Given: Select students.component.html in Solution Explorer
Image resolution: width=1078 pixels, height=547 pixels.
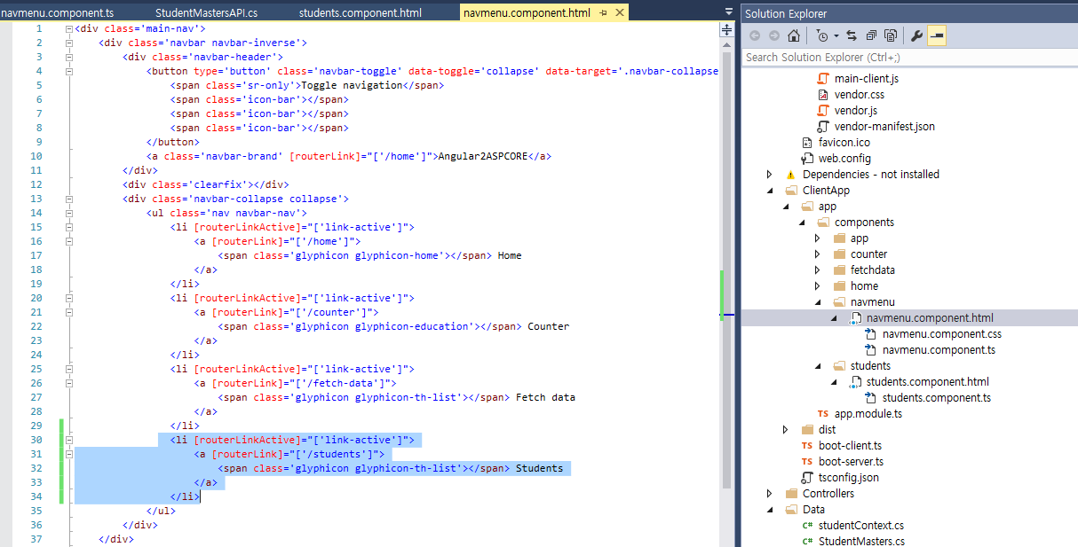Looking at the screenshot, I should click(928, 382).
